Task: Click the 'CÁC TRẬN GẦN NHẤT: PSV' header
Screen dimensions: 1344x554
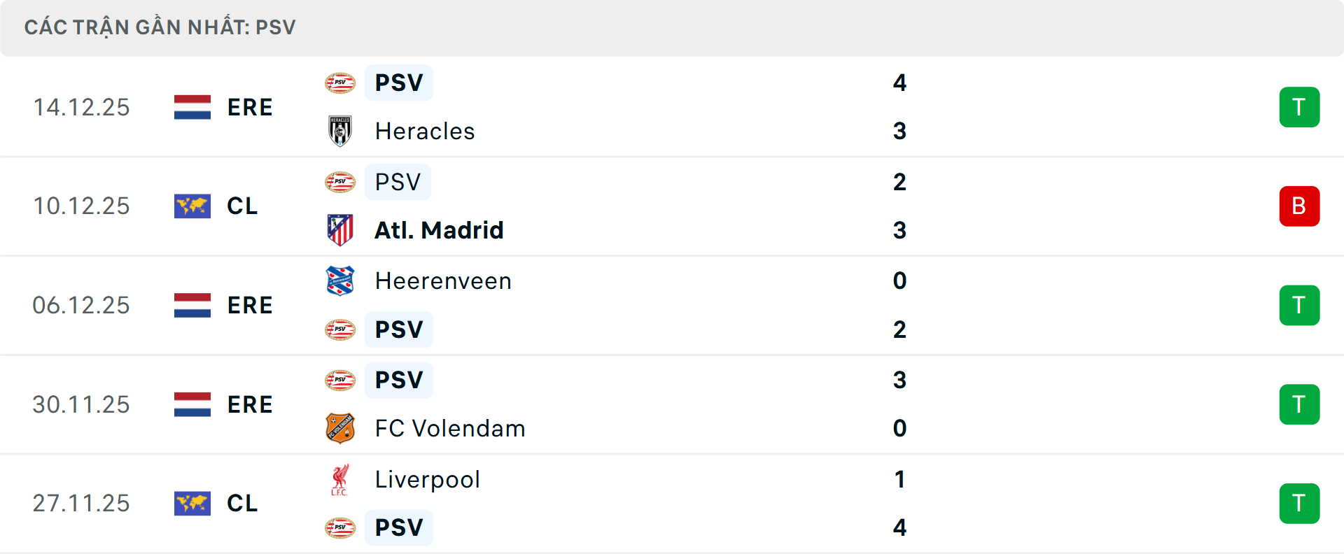Action: click(160, 27)
